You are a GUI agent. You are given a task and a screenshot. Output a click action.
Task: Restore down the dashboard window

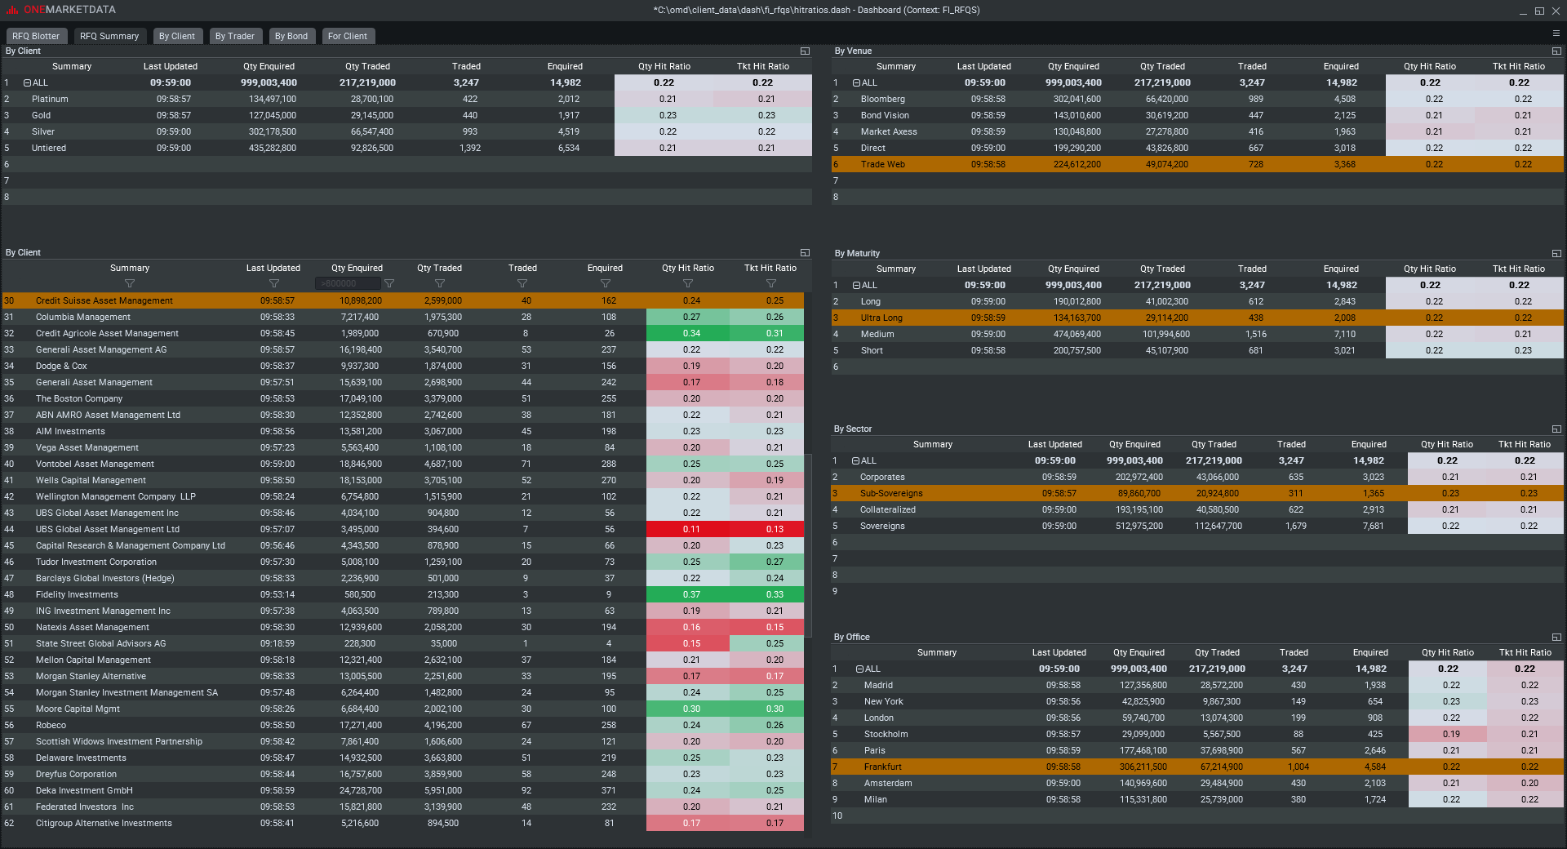[1539, 11]
